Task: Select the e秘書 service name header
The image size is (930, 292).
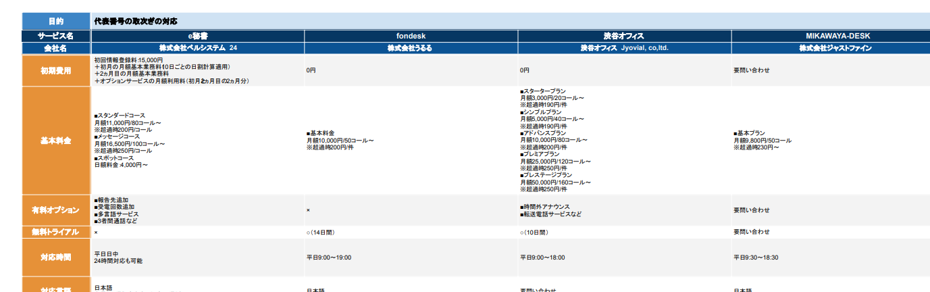Action: (198, 36)
